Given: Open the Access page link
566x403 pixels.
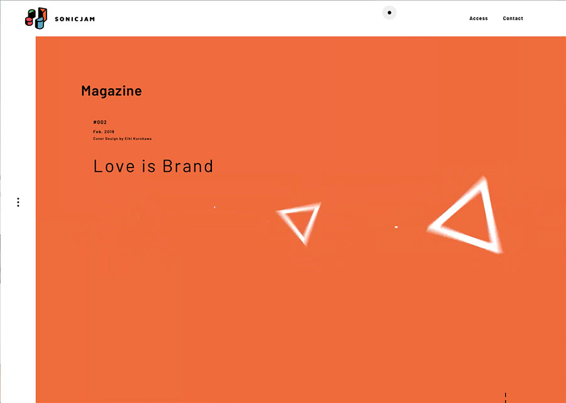Looking at the screenshot, I should 479,18.
